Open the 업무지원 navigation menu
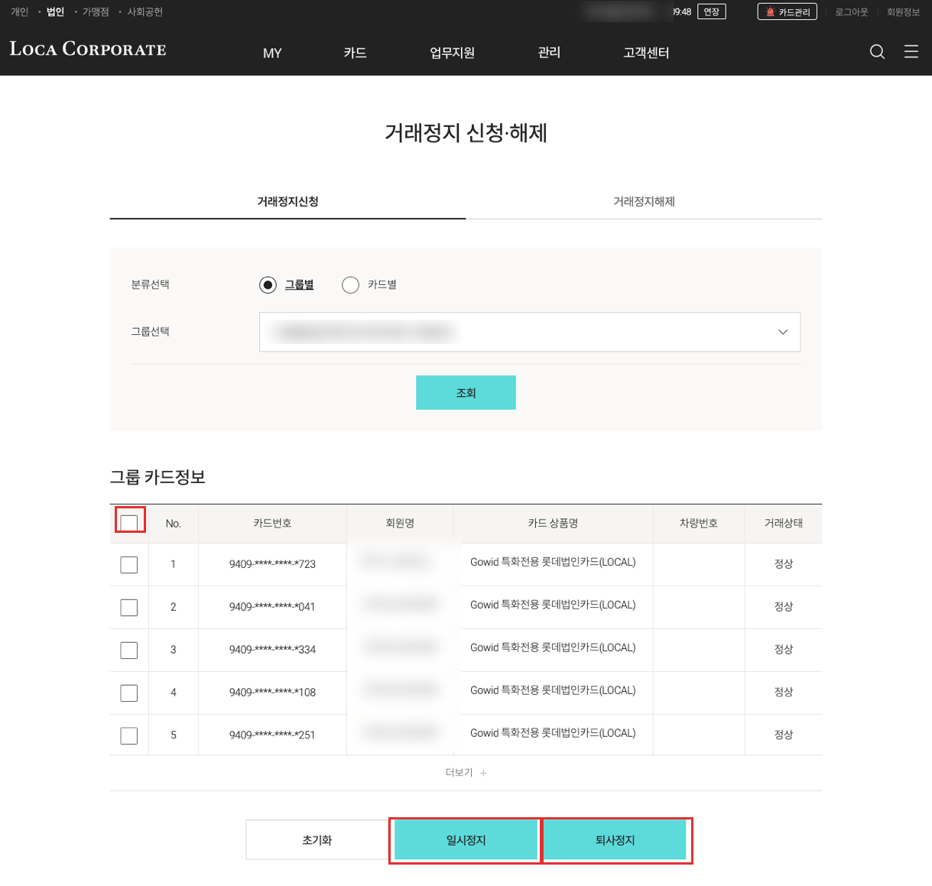The width and height of the screenshot is (932, 886). pos(452,53)
